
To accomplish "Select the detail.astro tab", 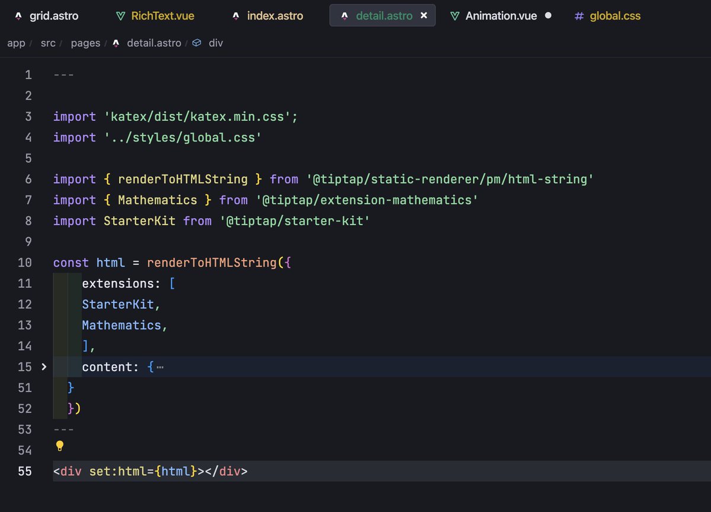I will click(382, 15).
